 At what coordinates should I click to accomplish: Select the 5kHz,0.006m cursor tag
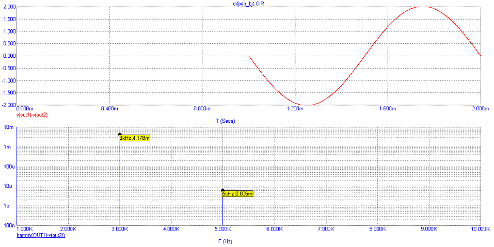click(x=237, y=194)
